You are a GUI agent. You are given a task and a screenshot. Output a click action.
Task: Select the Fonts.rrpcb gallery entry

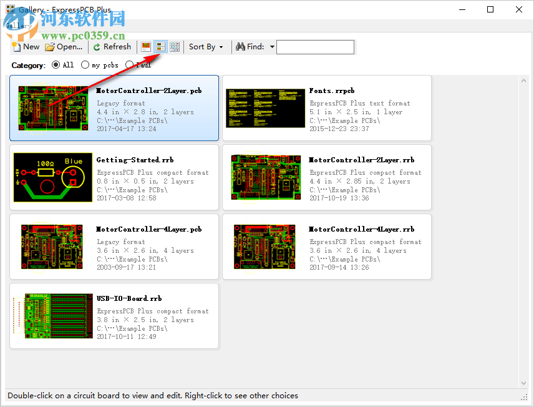[x=326, y=107]
